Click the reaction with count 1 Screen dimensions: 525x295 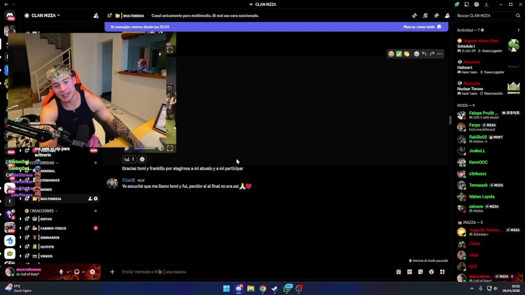tap(129, 159)
